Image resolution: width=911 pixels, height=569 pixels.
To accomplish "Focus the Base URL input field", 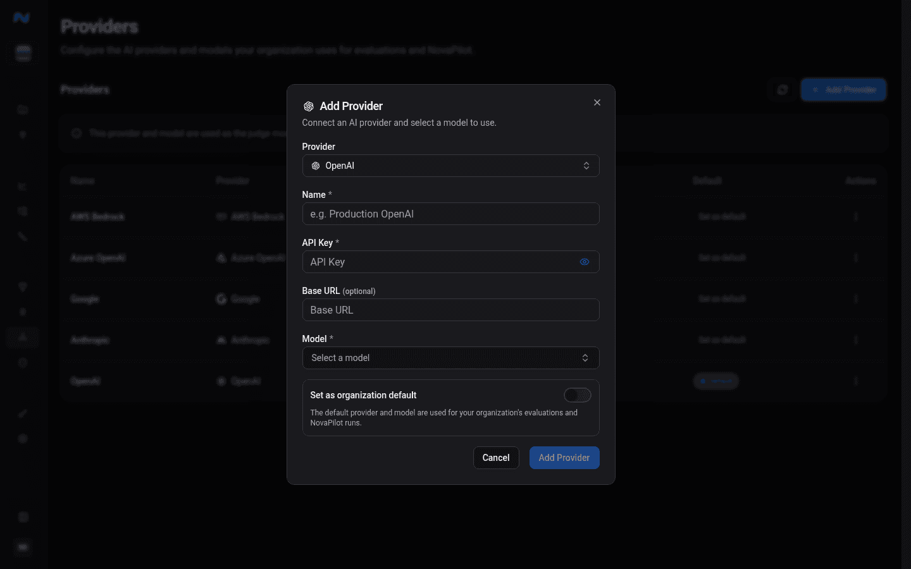I will (450, 310).
